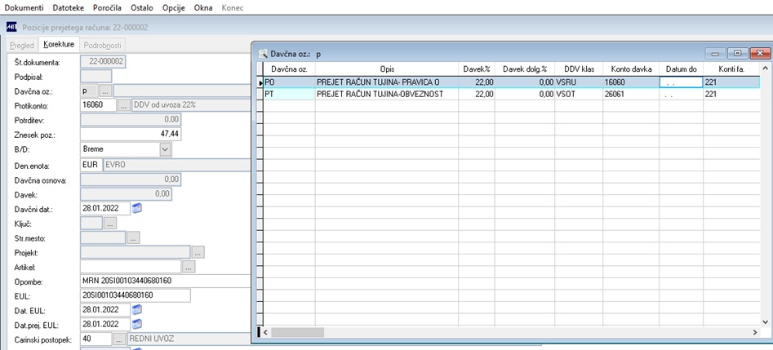This screenshot has width=773, height=350.
Task: Open lookup button beside Ključ field
Action: [x=110, y=224]
